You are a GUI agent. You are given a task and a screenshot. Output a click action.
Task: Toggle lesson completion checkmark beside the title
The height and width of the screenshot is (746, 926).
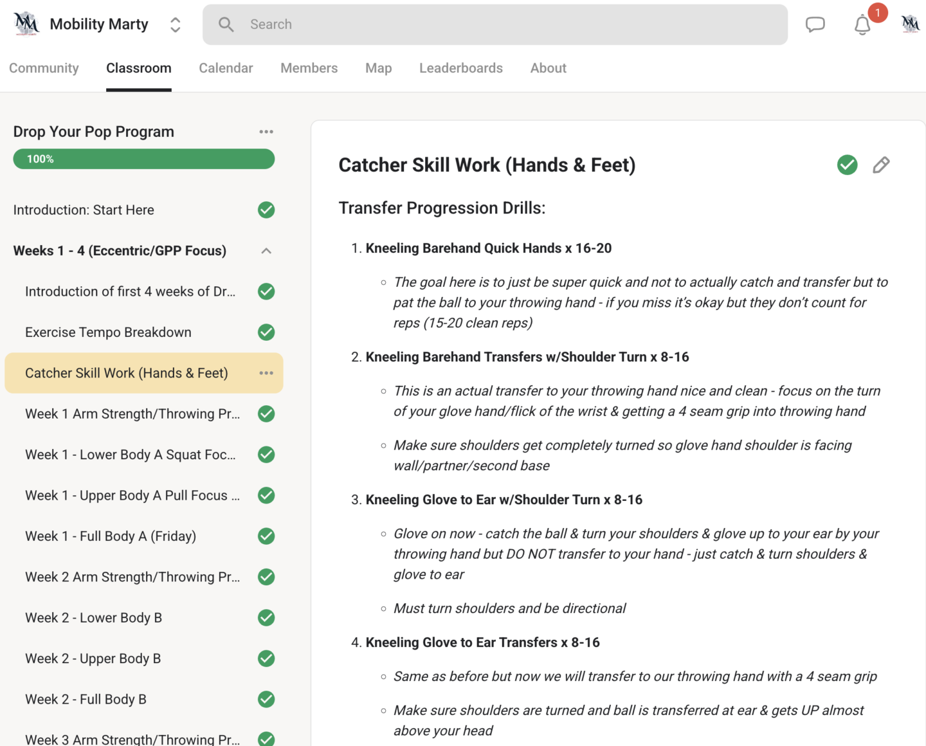pos(847,165)
